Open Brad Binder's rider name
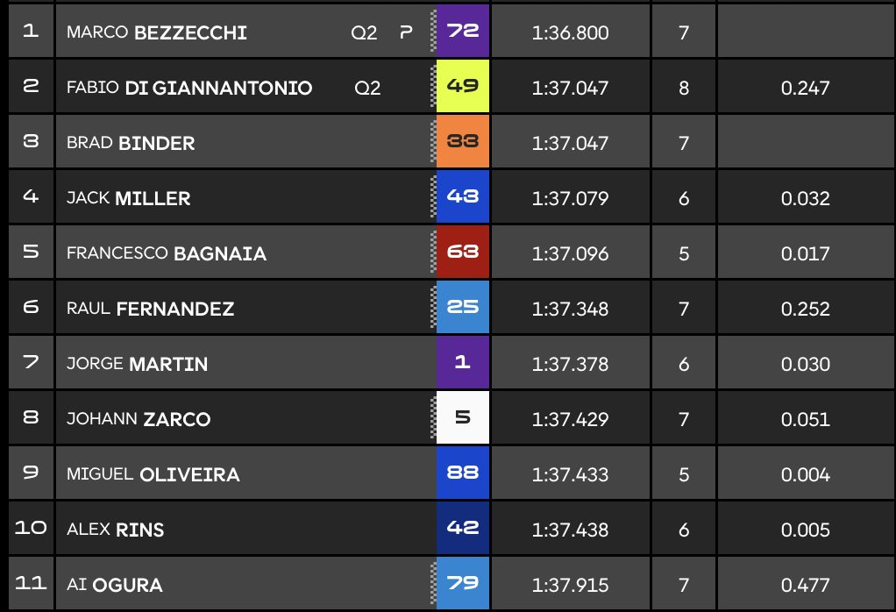 (131, 143)
